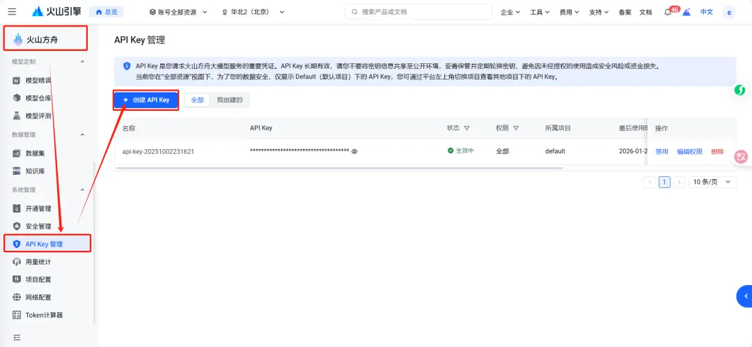Click the 模型评测 flask icon
The height and width of the screenshot is (347, 752).
(16, 116)
